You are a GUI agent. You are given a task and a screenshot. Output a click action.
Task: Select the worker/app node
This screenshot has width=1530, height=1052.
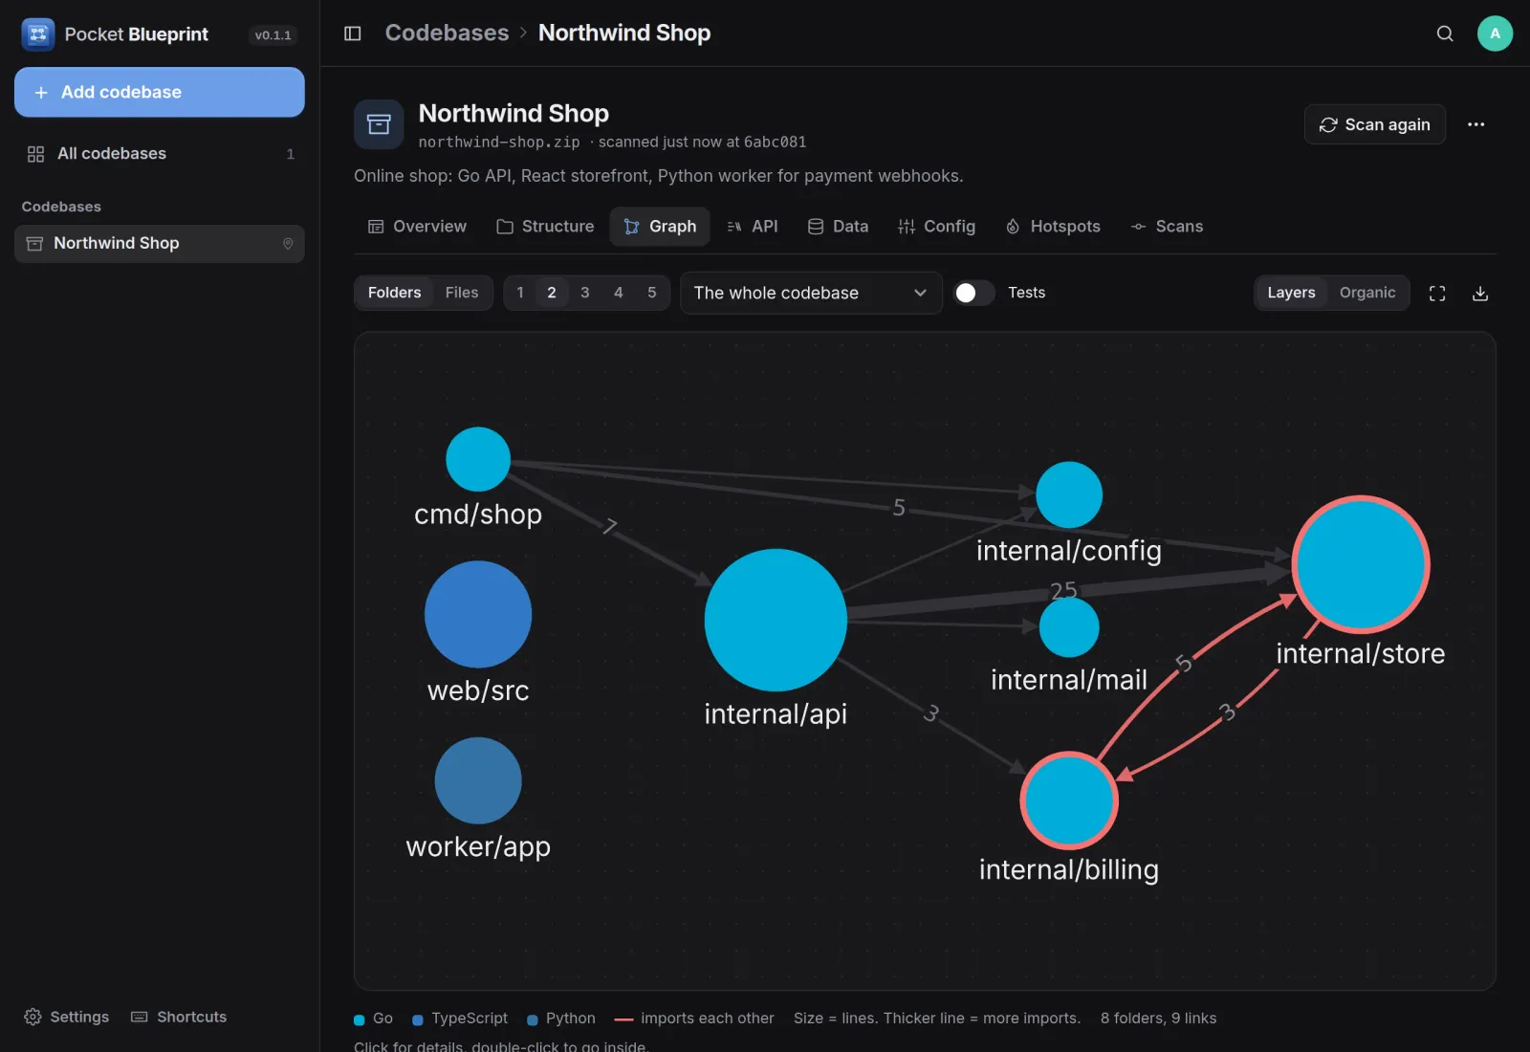(478, 780)
